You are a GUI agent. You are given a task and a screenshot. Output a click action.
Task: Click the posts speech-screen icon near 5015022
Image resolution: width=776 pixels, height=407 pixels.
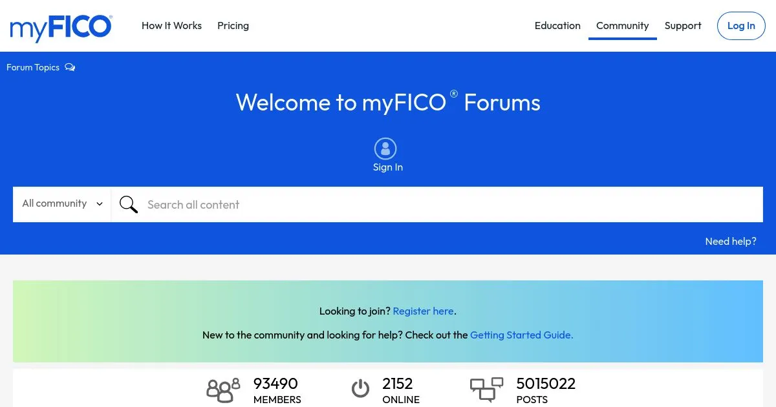click(x=486, y=388)
